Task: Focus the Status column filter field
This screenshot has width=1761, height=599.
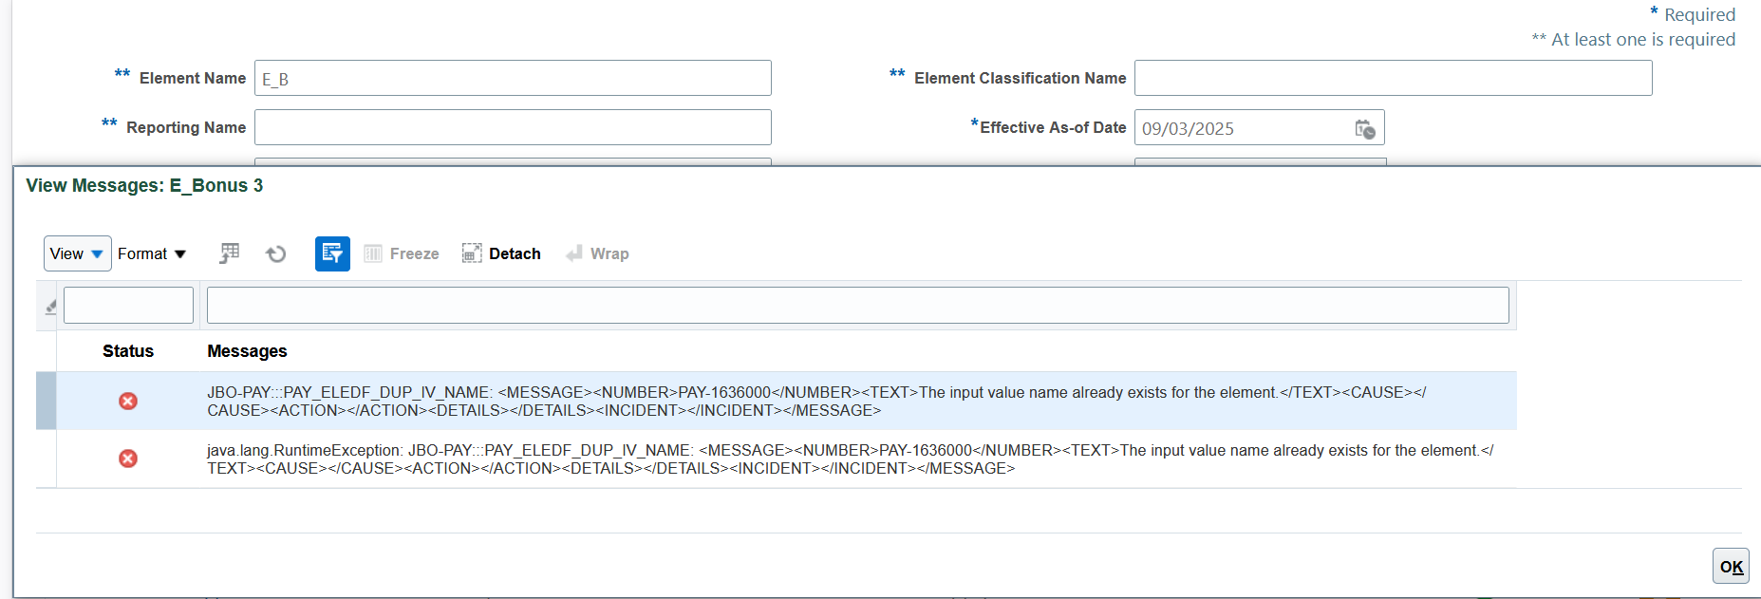Action: coord(128,306)
